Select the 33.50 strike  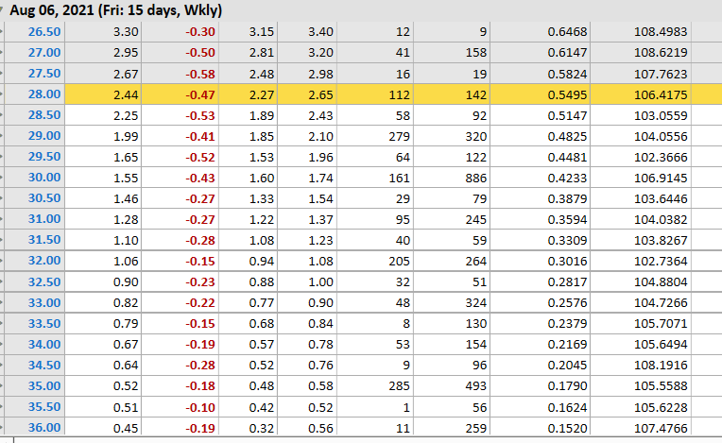(44, 323)
